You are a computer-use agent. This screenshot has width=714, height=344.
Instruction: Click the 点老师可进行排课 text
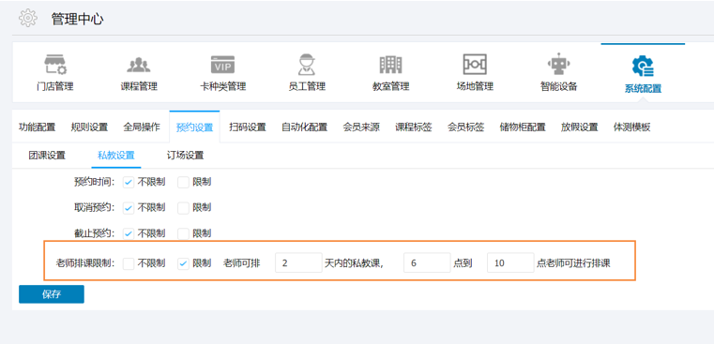click(x=573, y=263)
